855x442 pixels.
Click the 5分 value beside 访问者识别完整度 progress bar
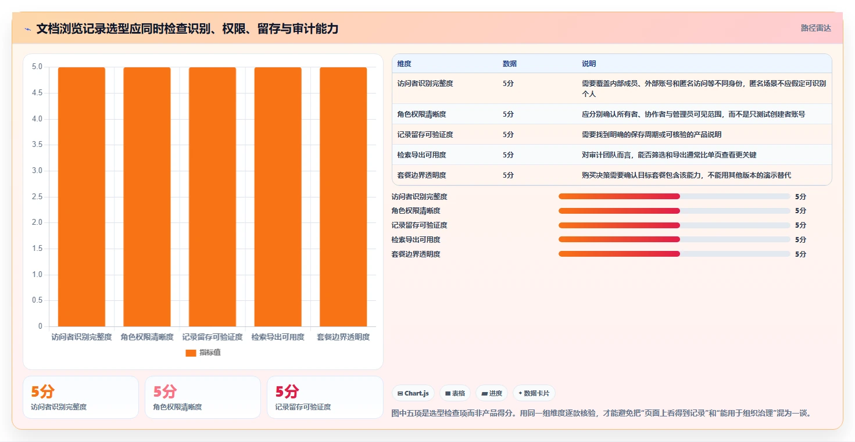click(x=800, y=196)
